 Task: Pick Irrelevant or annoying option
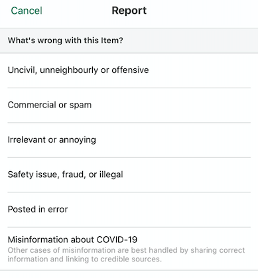(129, 140)
